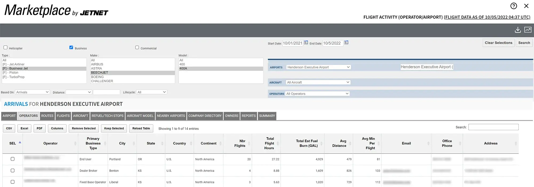Click sort icon in Nbr Flights header

(249, 143)
